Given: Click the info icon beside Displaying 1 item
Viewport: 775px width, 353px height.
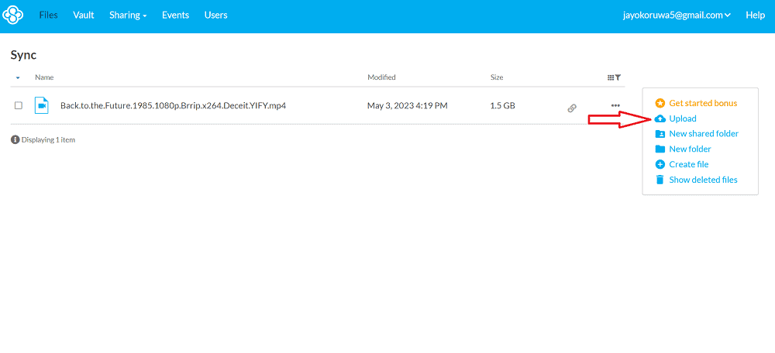Looking at the screenshot, I should 15,139.
